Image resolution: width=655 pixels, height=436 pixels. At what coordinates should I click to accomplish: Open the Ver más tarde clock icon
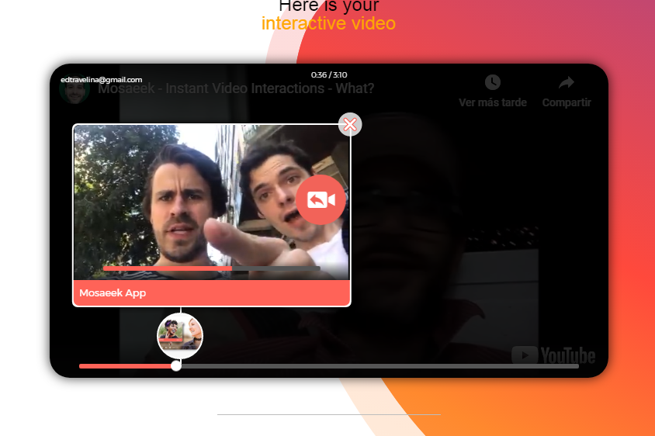(x=493, y=82)
